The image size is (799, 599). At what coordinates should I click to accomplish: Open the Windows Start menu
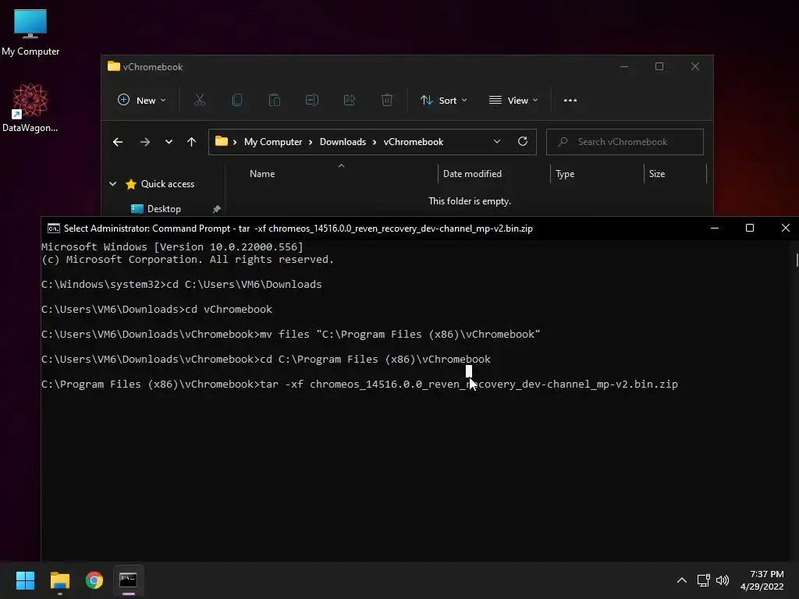coord(25,580)
